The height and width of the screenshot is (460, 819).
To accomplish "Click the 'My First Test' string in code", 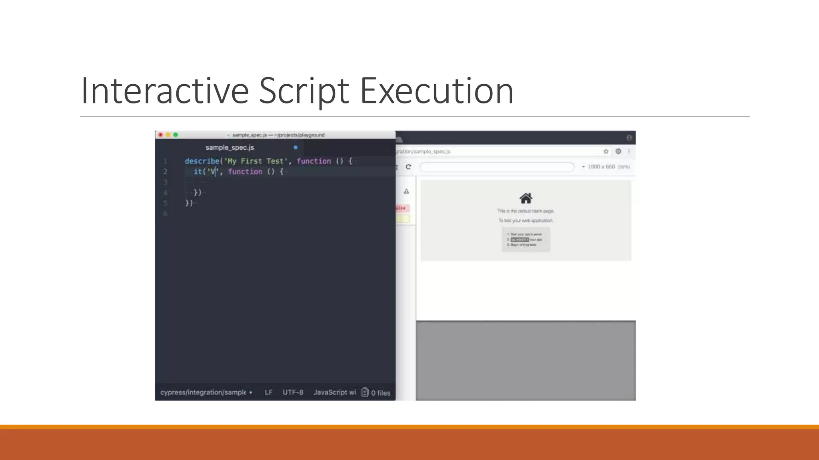I will [256, 161].
